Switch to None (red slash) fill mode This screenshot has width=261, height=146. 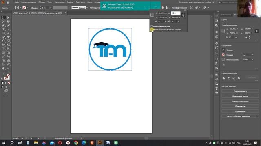pos(9,83)
